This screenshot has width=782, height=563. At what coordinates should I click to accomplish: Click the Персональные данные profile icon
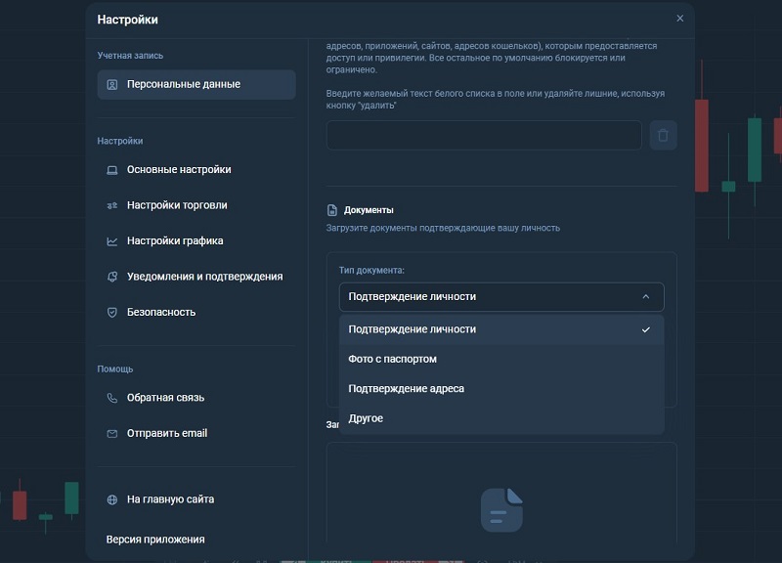112,85
